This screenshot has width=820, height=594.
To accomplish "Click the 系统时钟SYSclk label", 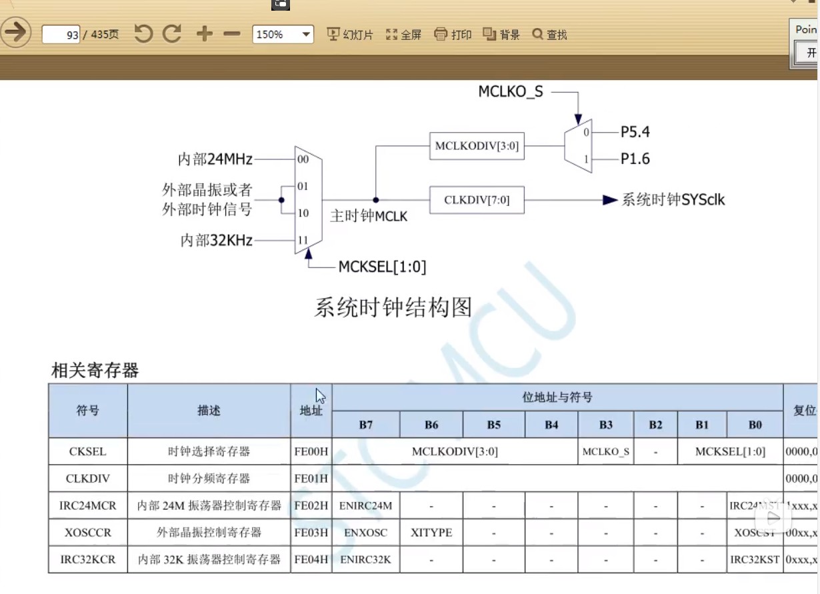I will [673, 199].
